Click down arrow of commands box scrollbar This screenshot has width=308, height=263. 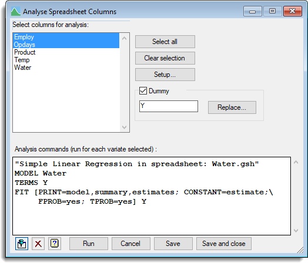tap(296, 230)
